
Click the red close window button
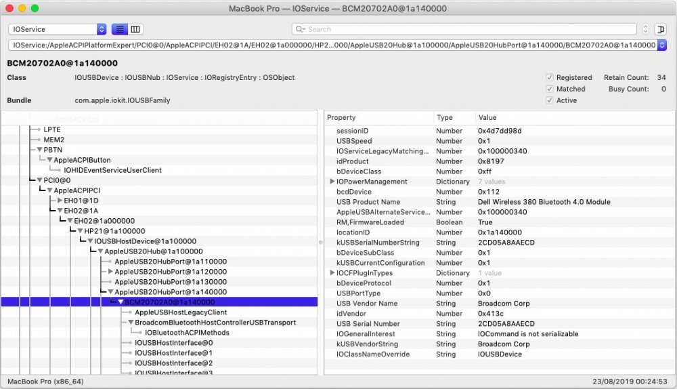(9, 8)
